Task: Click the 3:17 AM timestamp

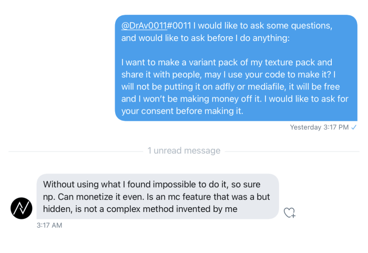Action: (49, 225)
